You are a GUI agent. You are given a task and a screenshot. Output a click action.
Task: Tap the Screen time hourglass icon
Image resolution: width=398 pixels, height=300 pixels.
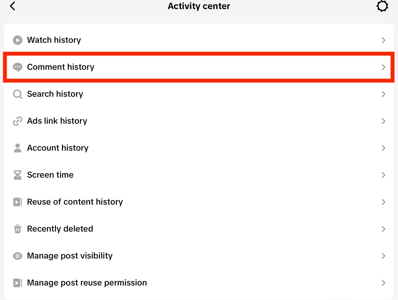(18, 175)
